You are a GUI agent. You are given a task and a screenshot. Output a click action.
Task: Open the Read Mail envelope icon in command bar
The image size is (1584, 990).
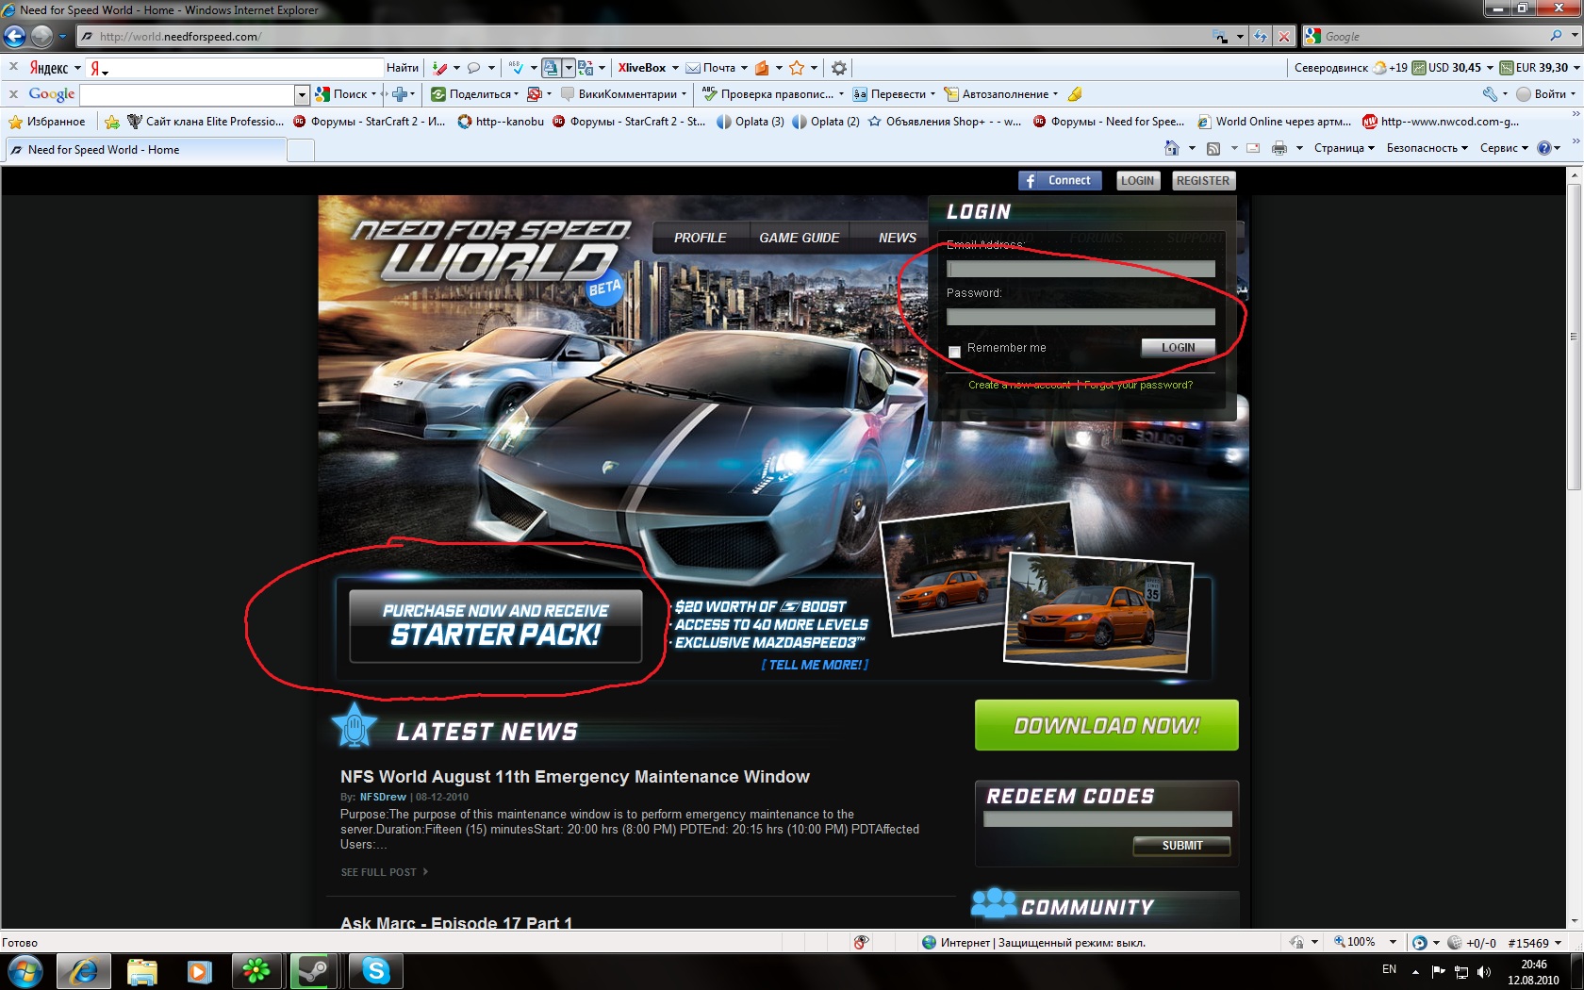1253,148
